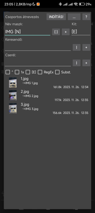This screenshot has height=213, width=95.
Task: Click the + button next to Keresendő
Action: (86, 47)
